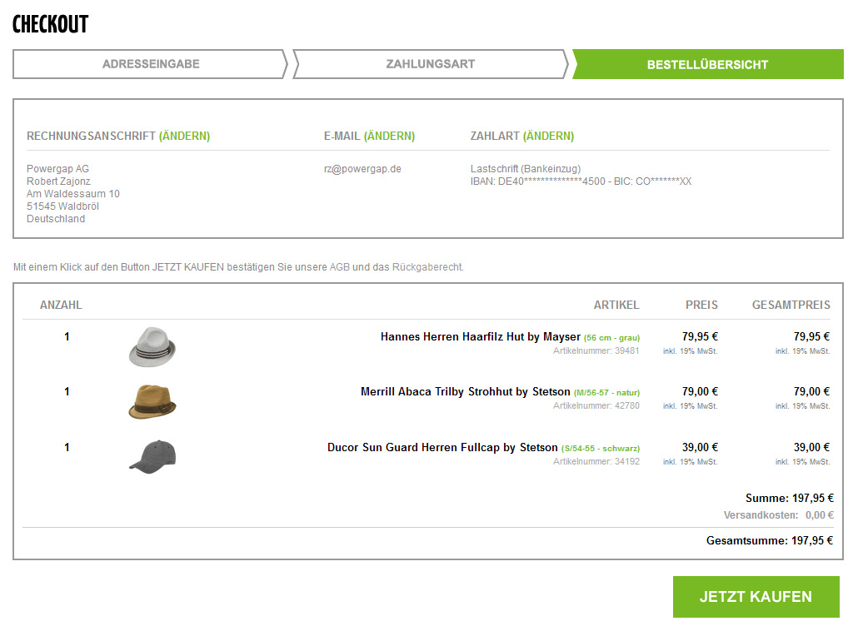Click the variant label (M/56-57 - natur)

[x=606, y=393]
